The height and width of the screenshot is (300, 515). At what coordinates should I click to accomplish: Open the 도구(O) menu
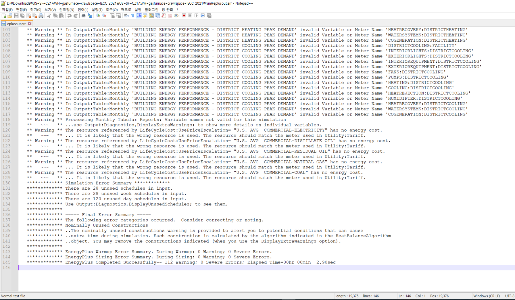coord(112,9)
